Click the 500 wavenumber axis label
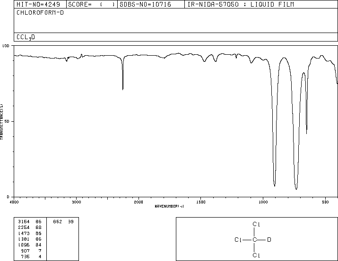The image size is (338, 261). click(x=325, y=202)
